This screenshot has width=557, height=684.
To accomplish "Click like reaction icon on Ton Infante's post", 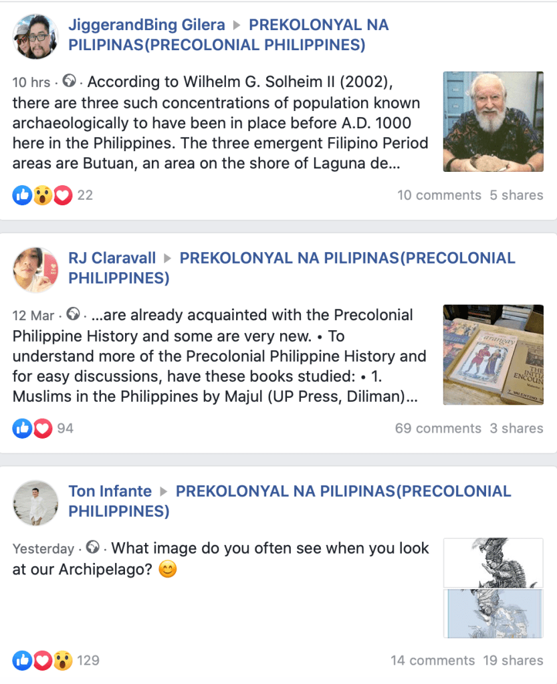I will [22, 661].
